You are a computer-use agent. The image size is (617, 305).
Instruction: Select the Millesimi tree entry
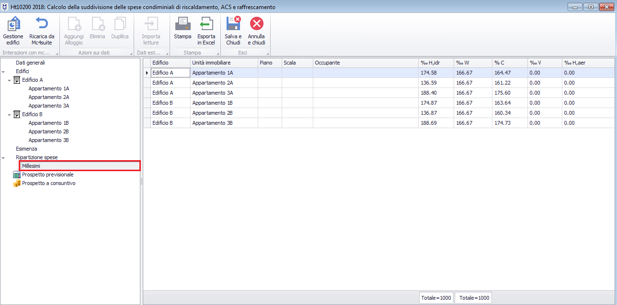point(31,166)
